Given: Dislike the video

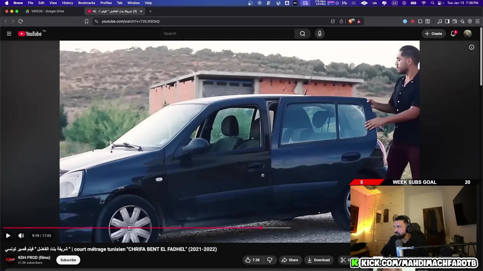Looking at the screenshot, I should tap(270, 260).
